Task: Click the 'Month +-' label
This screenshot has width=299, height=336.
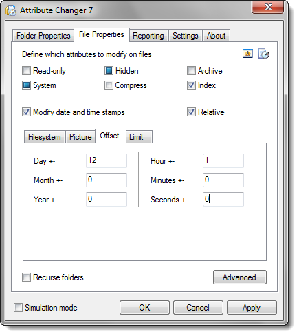Action: pyautogui.click(x=48, y=180)
